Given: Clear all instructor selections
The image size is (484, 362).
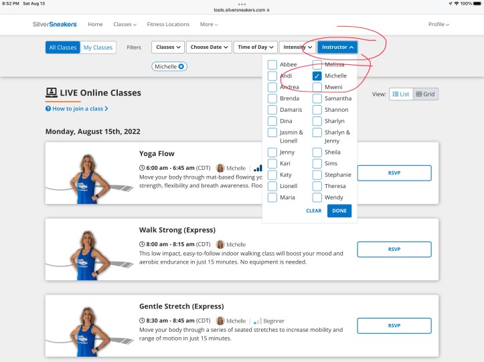Looking at the screenshot, I should (313, 211).
